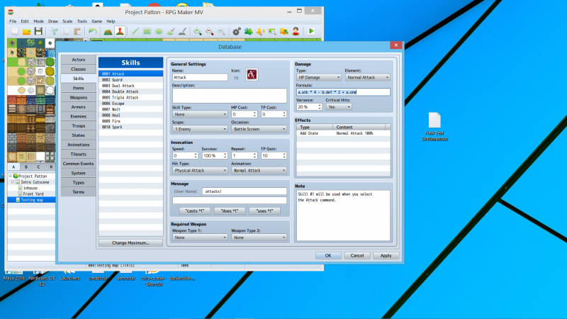This screenshot has width=567, height=319.
Task: Open the Event Searcher icon
Action: [272, 31]
